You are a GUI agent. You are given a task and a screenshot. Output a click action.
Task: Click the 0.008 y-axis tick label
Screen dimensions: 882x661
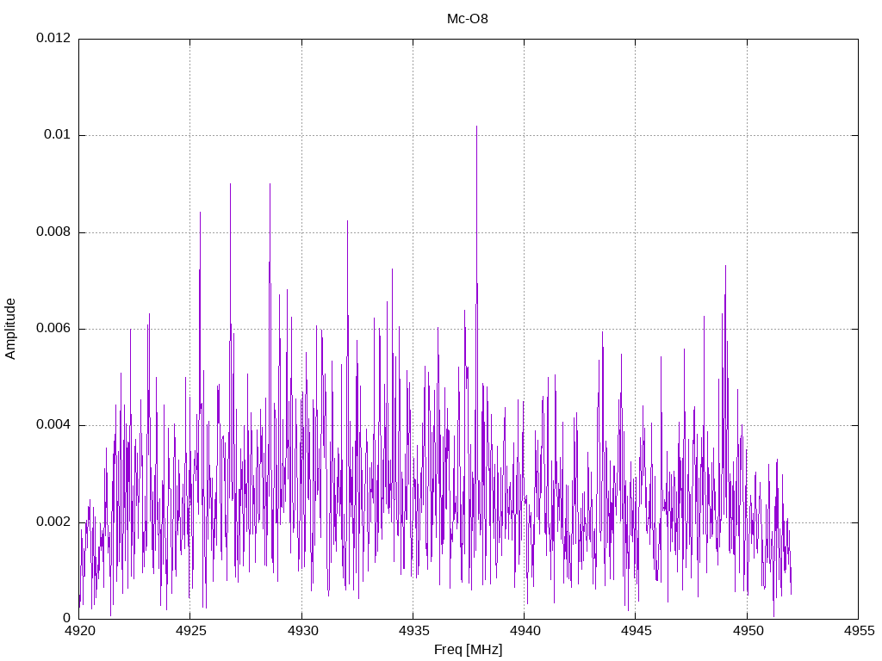point(53,232)
